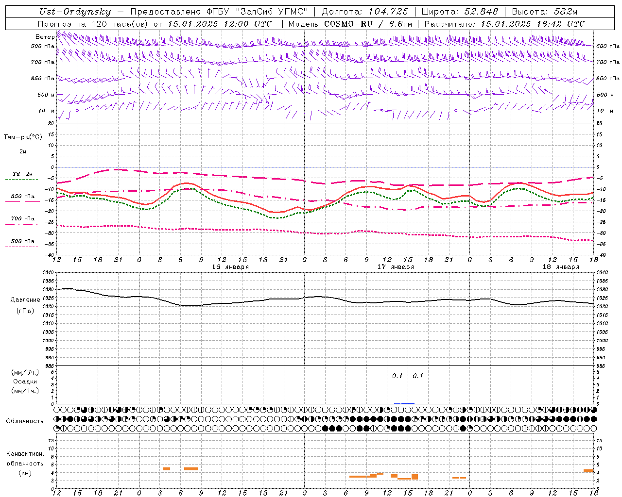Screen dimensions: 622x497
Task: Click the Ветер panel label
Action: tap(45, 37)
